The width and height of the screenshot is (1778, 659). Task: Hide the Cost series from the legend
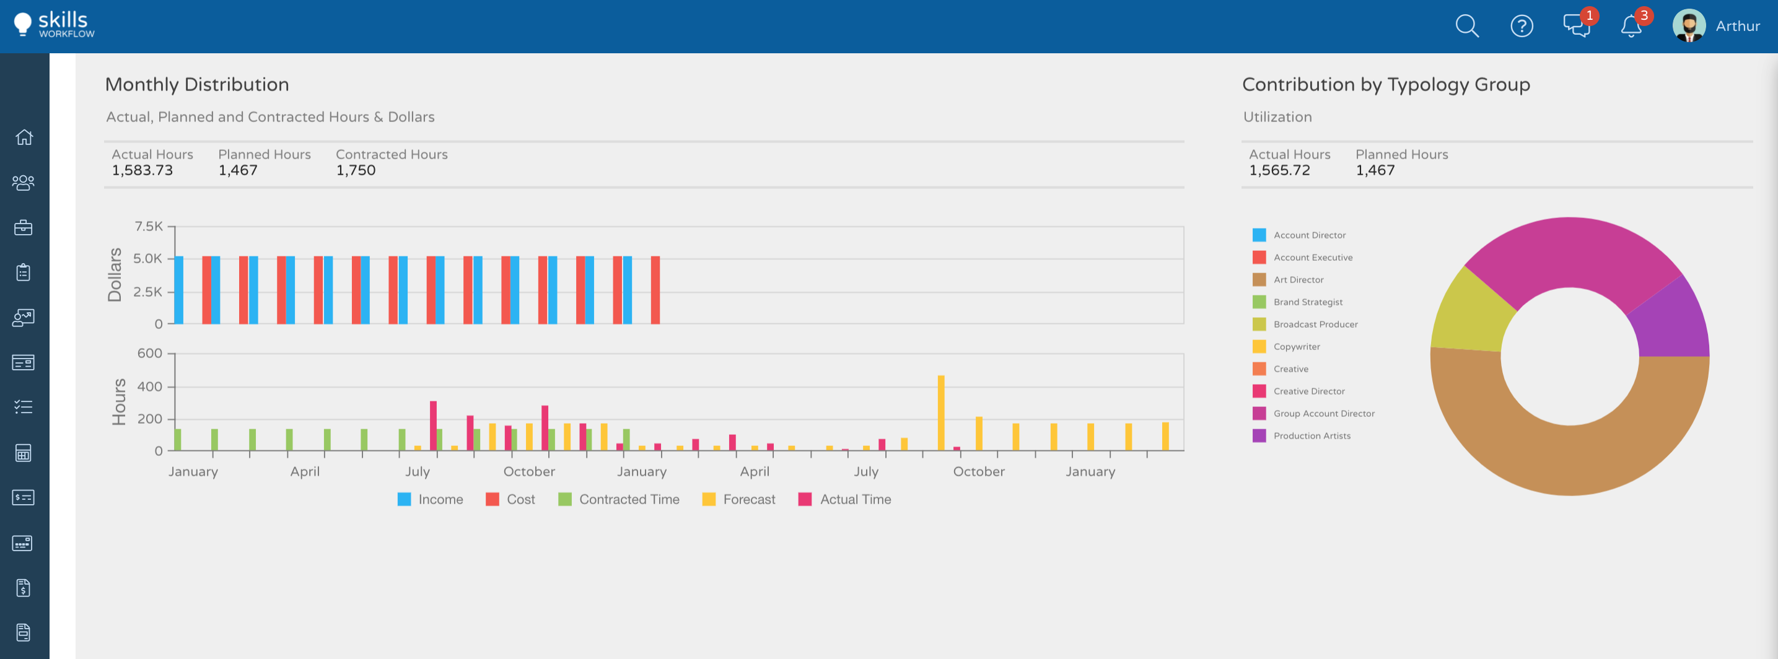click(x=510, y=499)
